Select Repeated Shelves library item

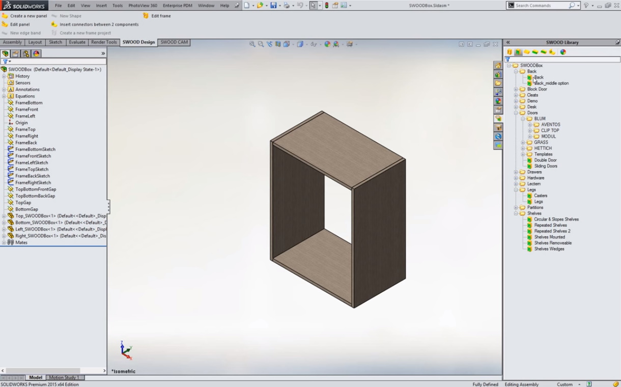click(550, 225)
